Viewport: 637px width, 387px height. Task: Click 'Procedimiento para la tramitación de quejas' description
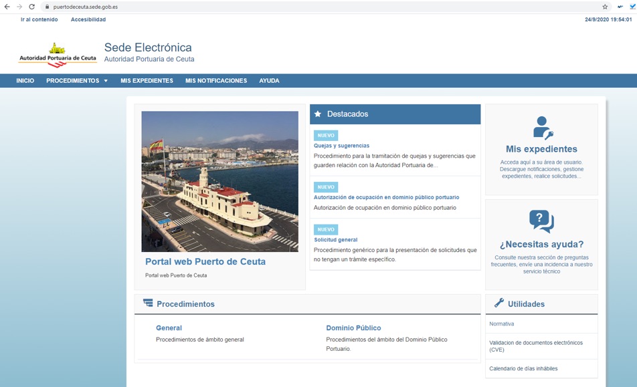pos(395,160)
